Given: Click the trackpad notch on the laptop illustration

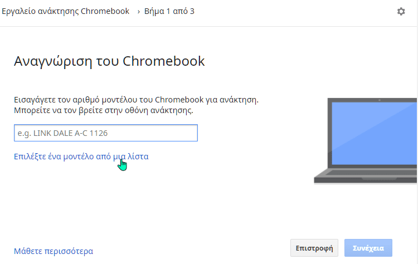Looking at the screenshot, I should (x=379, y=178).
